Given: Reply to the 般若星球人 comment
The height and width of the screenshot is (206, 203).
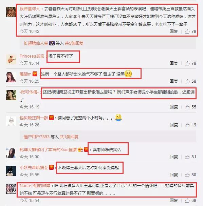Looking at the screenshot, I should (x=174, y=32).
